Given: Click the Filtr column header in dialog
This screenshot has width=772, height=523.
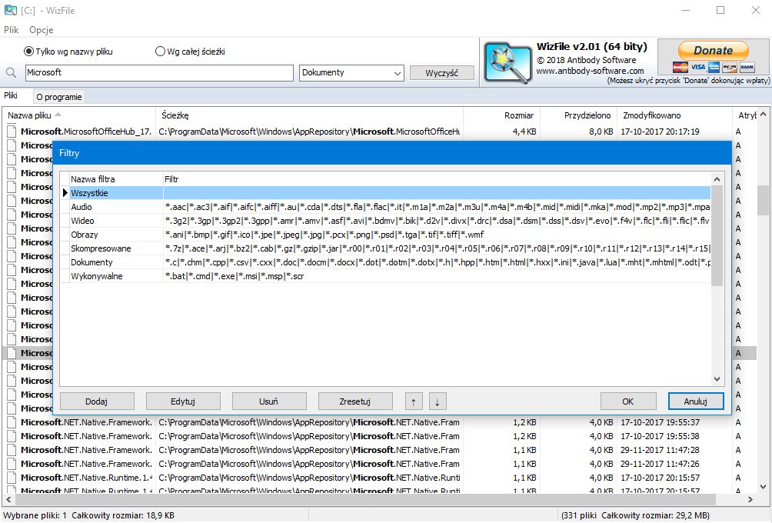Looking at the screenshot, I should coord(437,179).
